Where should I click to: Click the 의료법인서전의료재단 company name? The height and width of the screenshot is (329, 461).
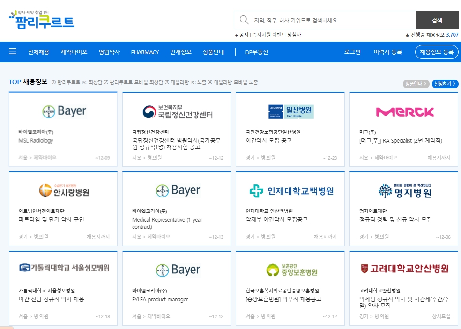tap(41, 211)
